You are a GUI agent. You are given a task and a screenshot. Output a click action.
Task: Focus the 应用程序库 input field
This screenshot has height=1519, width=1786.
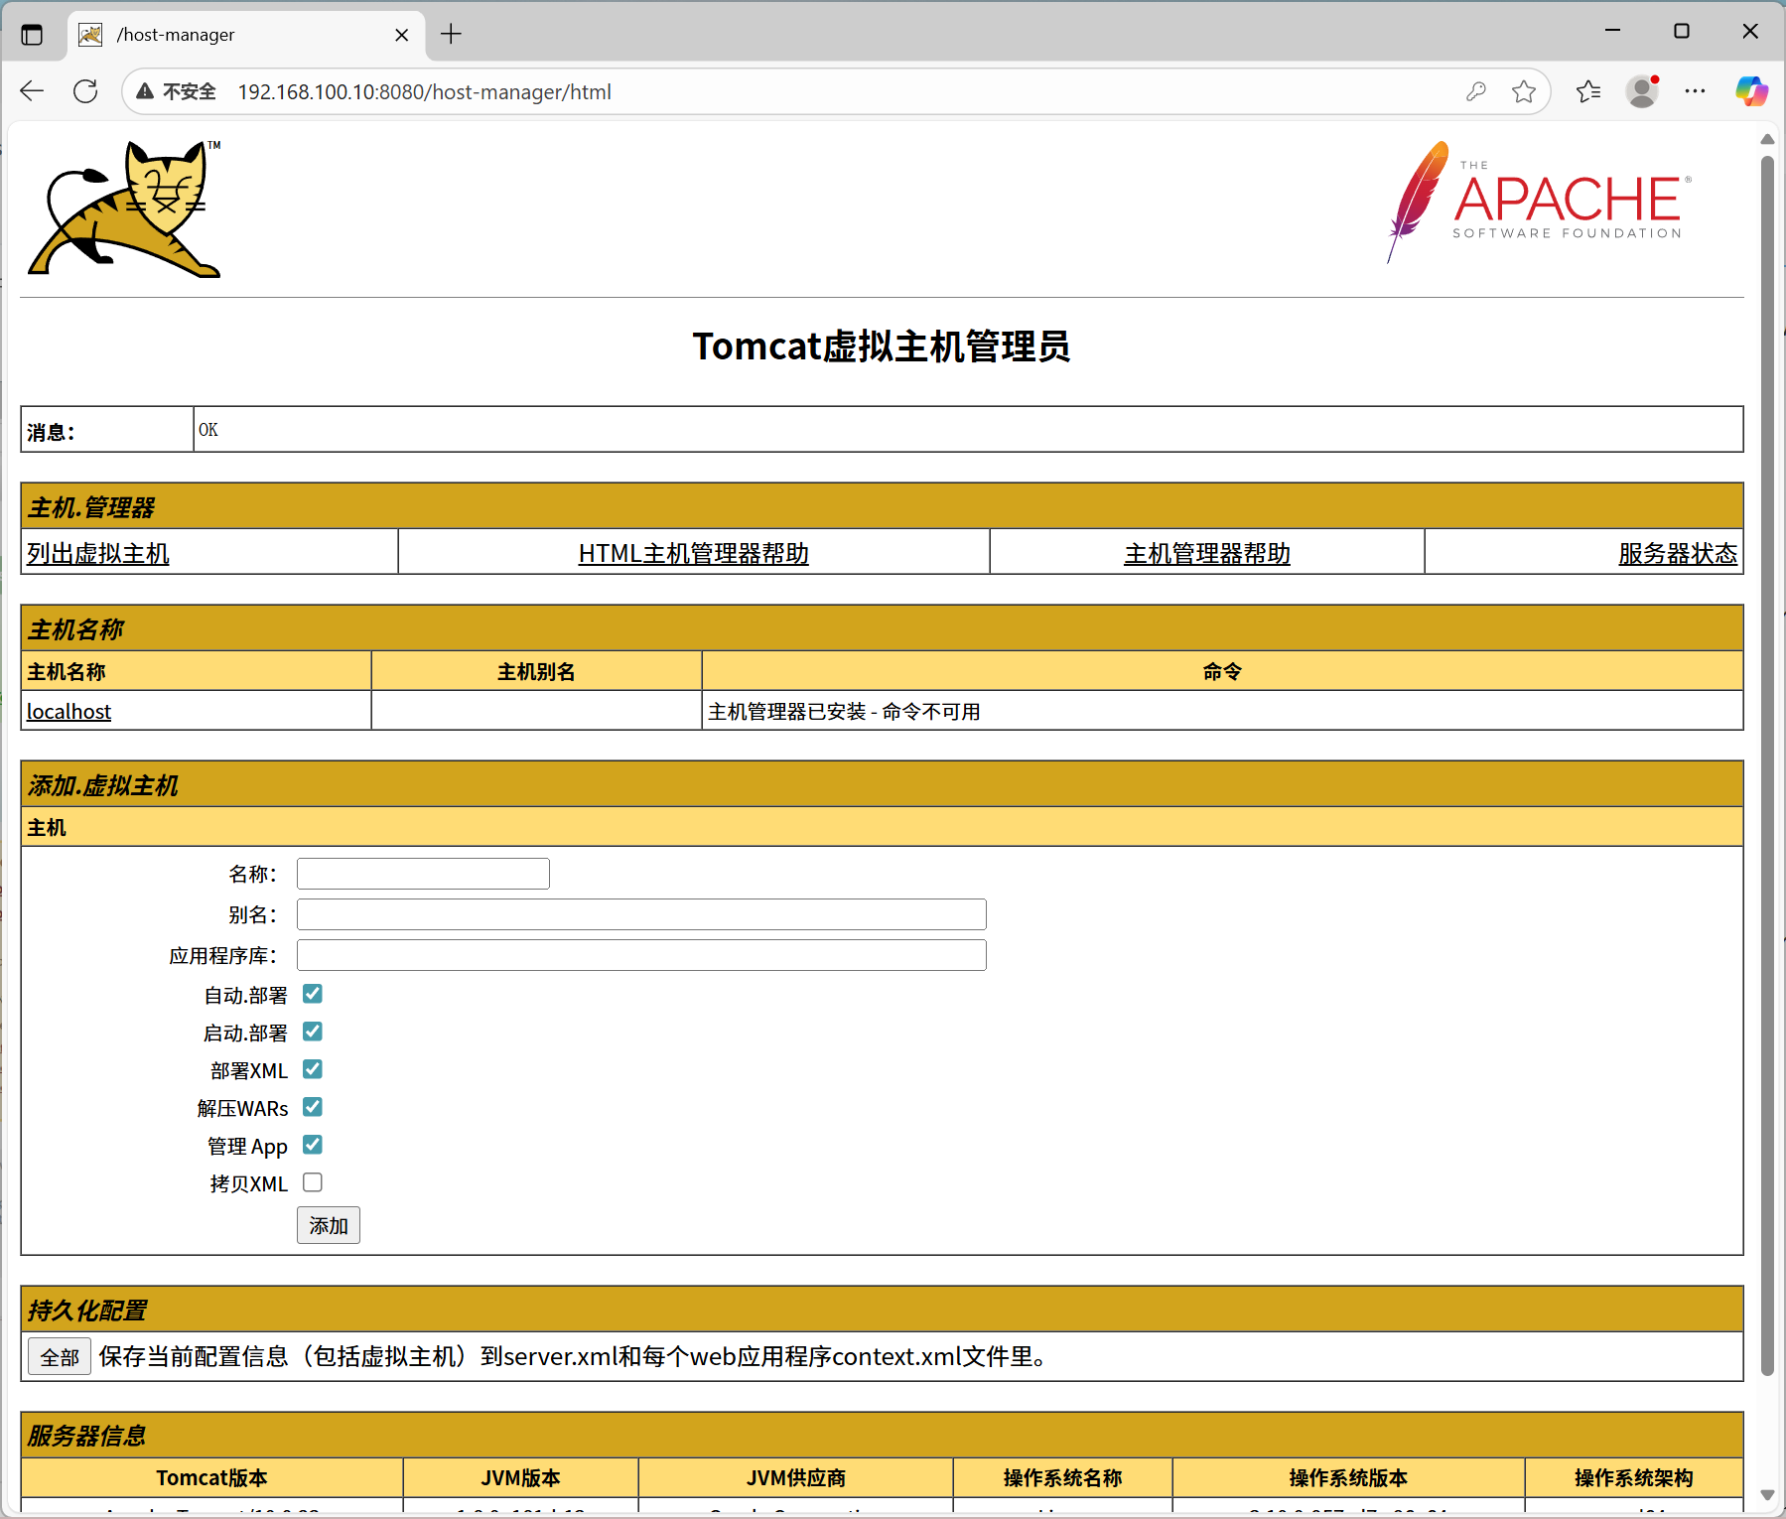pos(641,955)
